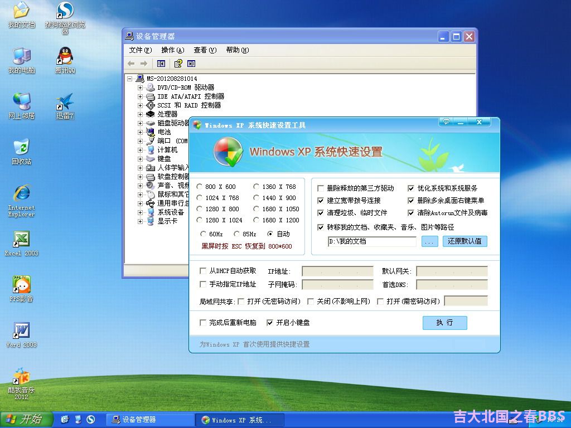Click the D:\我的文档 path input field
The height and width of the screenshot is (428, 571).
click(x=372, y=241)
